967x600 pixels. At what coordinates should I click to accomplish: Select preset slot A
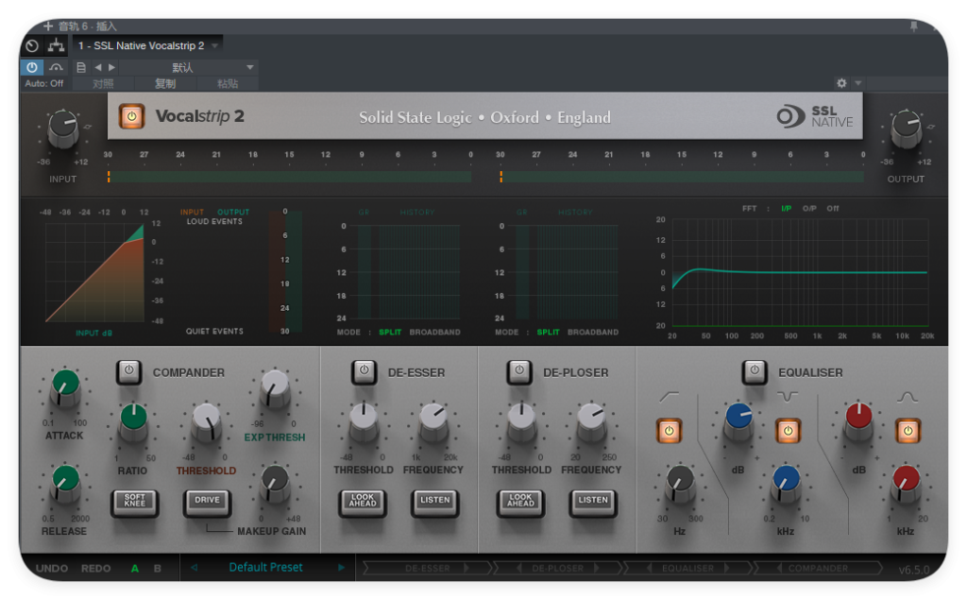coord(134,569)
